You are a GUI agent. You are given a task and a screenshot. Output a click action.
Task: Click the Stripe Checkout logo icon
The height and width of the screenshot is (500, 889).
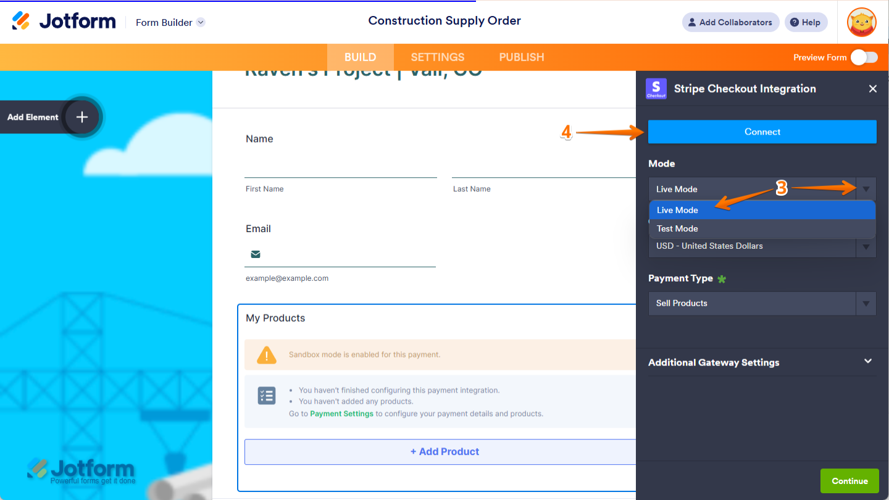click(656, 89)
